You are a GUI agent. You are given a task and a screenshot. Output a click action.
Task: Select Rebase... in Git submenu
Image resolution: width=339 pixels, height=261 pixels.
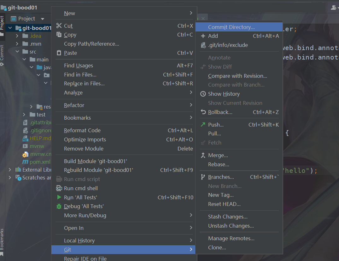tap(239, 164)
